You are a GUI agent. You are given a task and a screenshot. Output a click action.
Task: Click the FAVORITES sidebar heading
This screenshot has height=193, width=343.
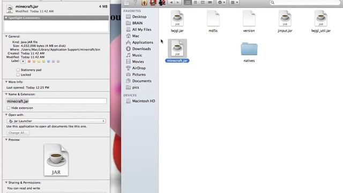[132, 11]
